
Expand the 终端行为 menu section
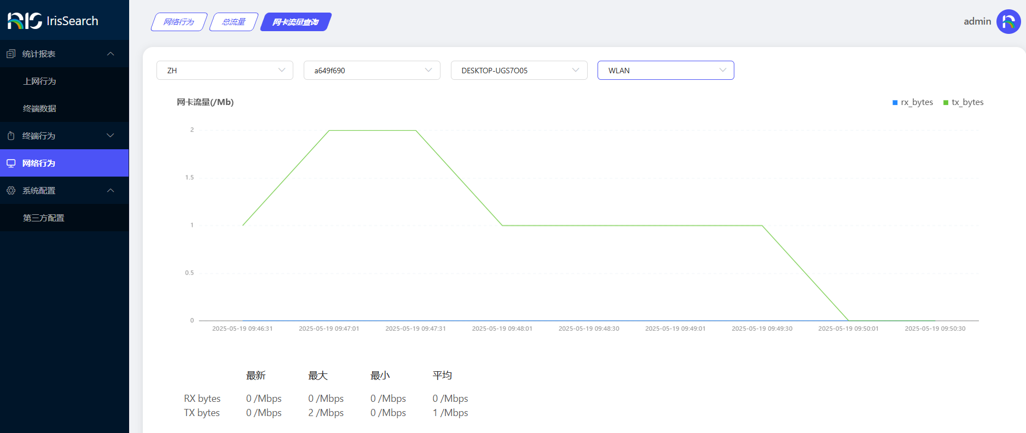point(111,136)
